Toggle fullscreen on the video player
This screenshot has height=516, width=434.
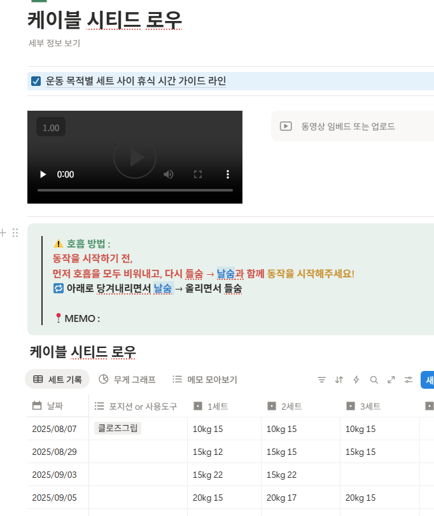click(x=198, y=174)
